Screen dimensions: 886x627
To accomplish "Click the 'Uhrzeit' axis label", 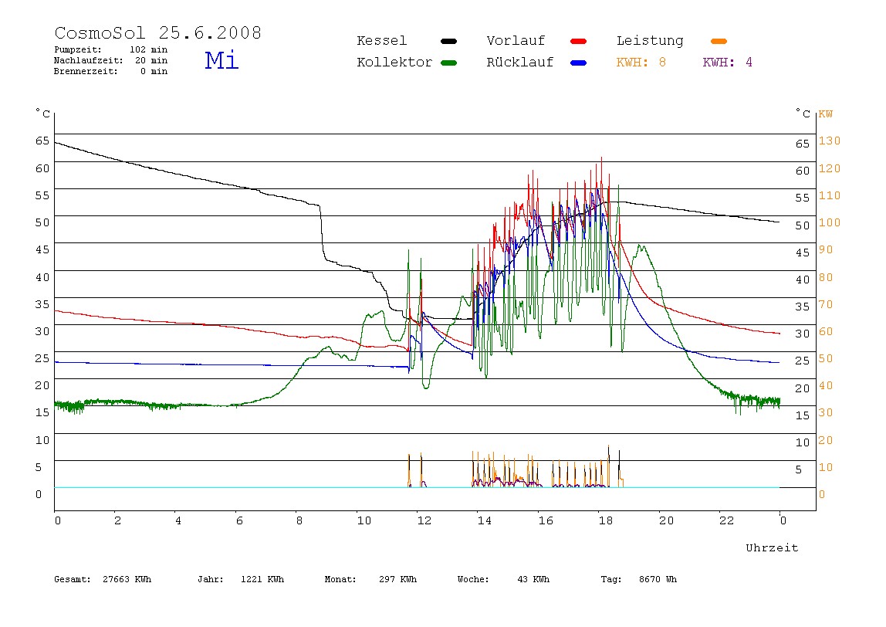I will pyautogui.click(x=772, y=547).
